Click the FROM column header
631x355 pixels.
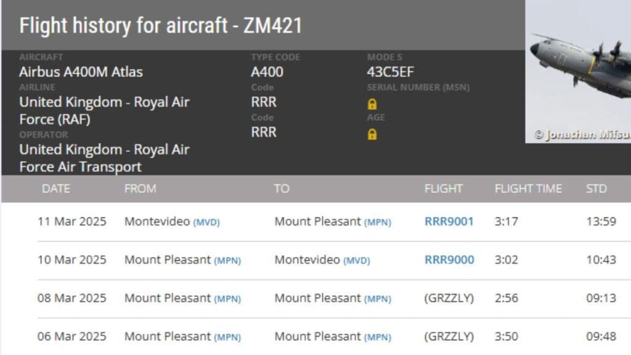(x=140, y=189)
